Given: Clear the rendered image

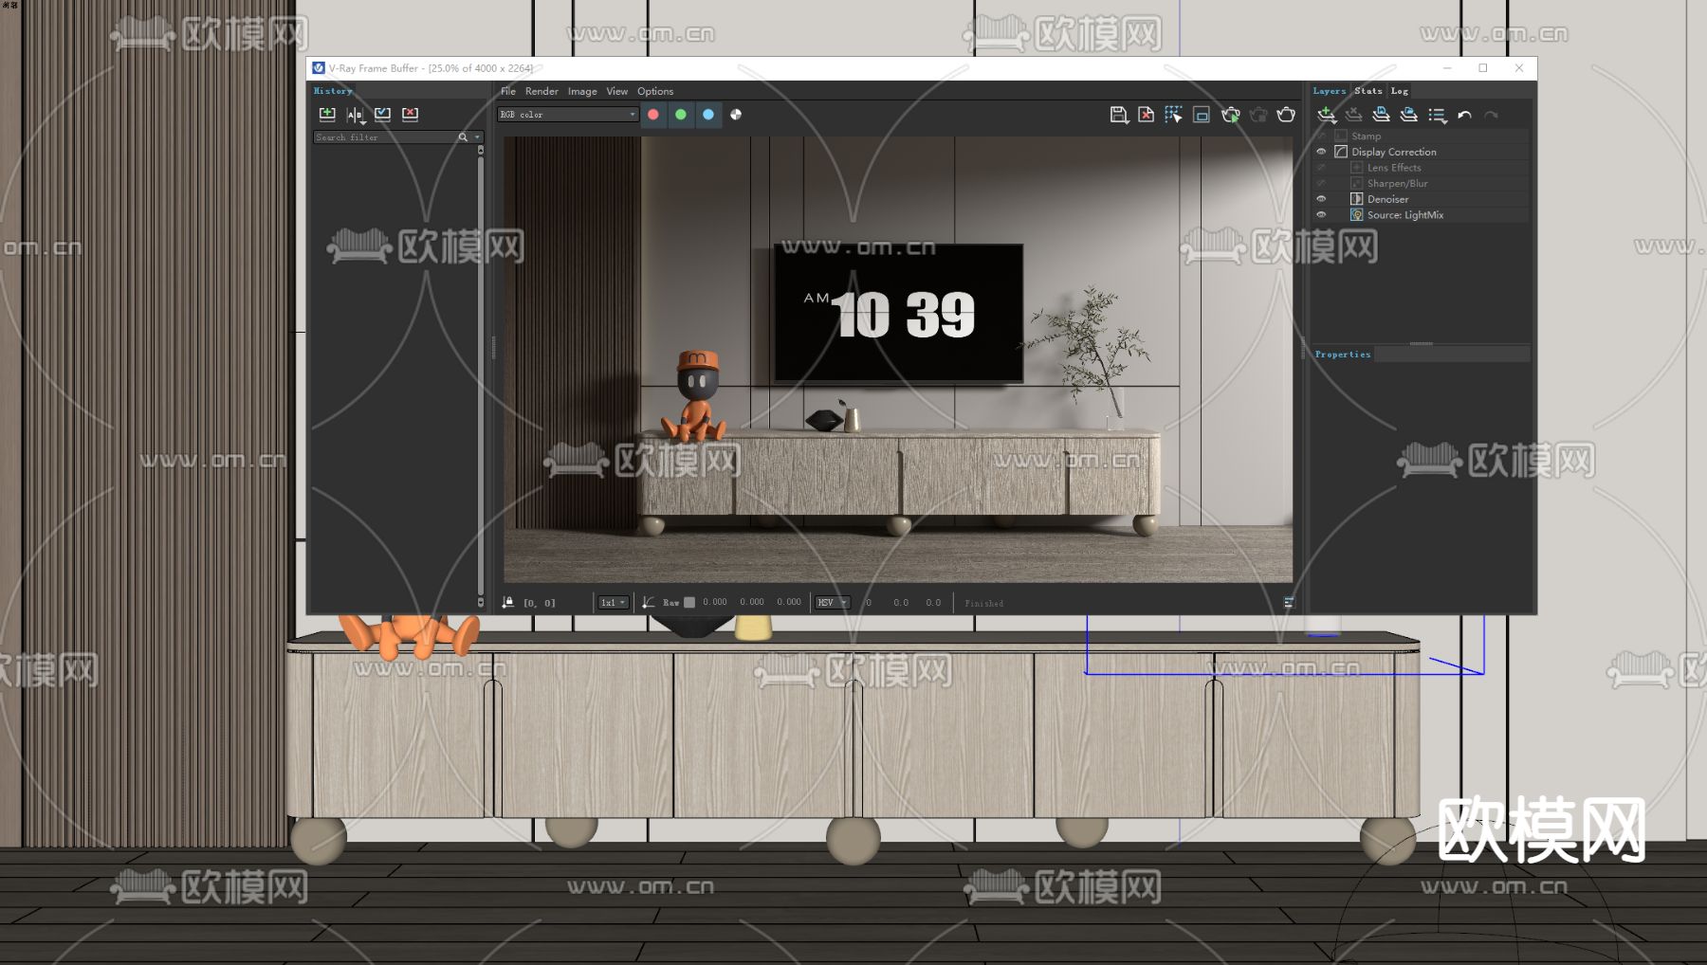Looking at the screenshot, I should pyautogui.click(x=1146, y=114).
